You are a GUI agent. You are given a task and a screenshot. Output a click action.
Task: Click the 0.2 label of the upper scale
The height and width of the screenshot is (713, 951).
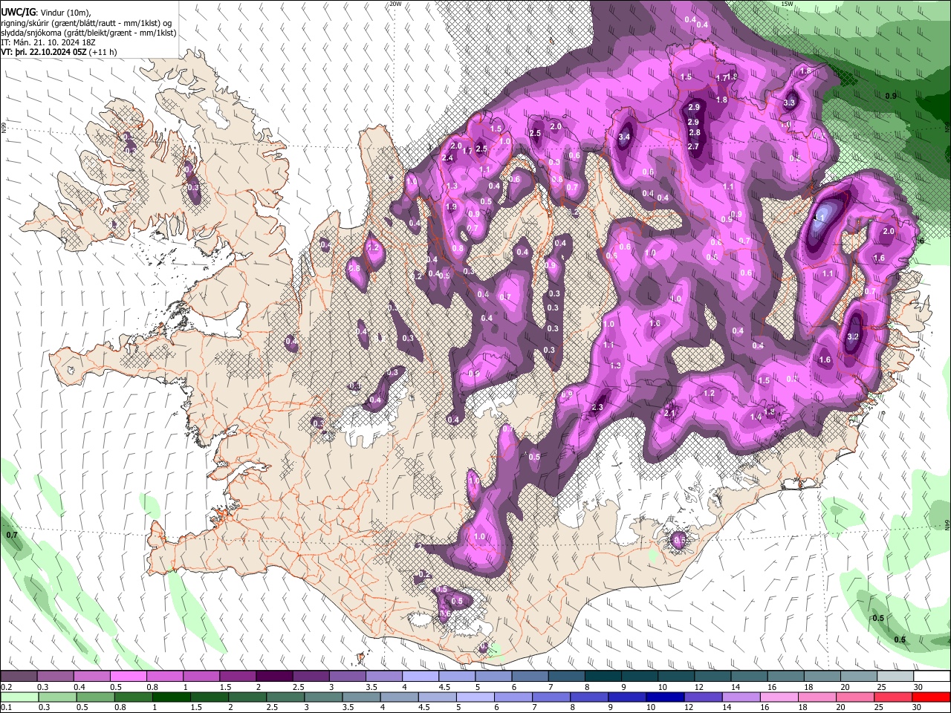(x=6, y=687)
